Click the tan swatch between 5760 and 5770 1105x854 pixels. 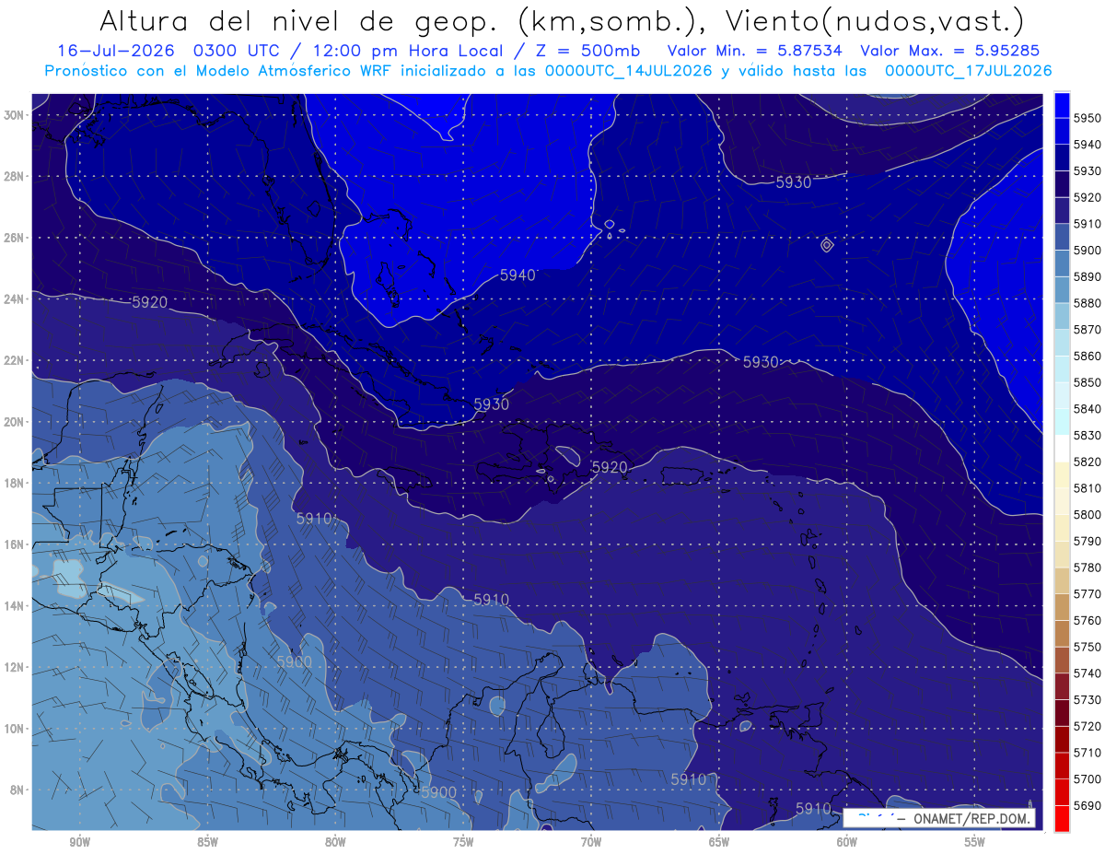[1061, 607]
